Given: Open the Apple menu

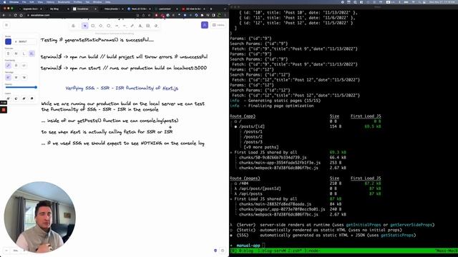Looking at the screenshot, I should point(4,2).
